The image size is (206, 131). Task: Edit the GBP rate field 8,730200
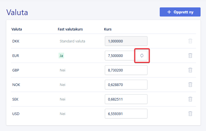tap(126, 70)
